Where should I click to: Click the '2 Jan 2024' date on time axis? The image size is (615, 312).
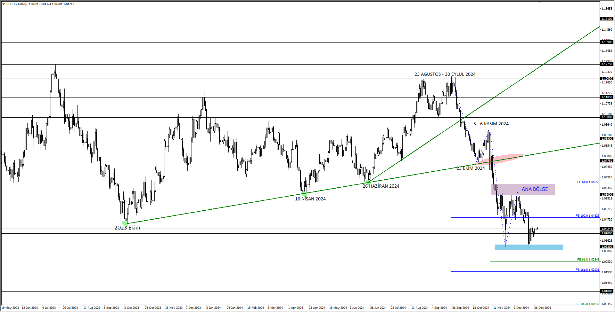coord(214,308)
